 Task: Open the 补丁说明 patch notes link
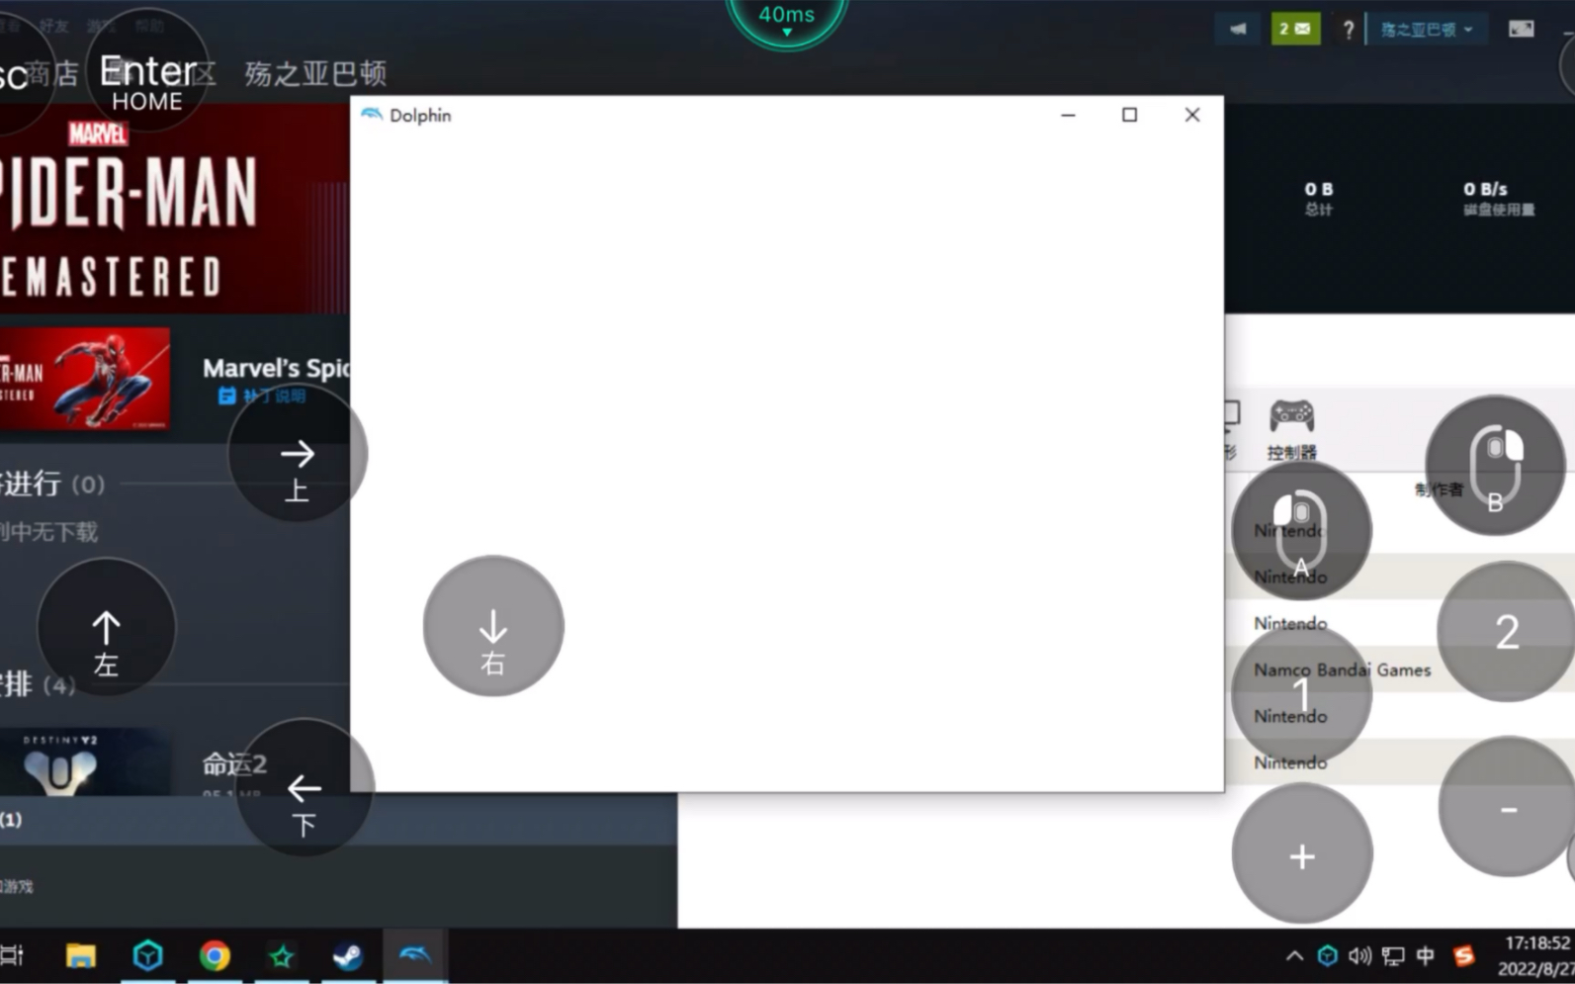click(x=262, y=397)
